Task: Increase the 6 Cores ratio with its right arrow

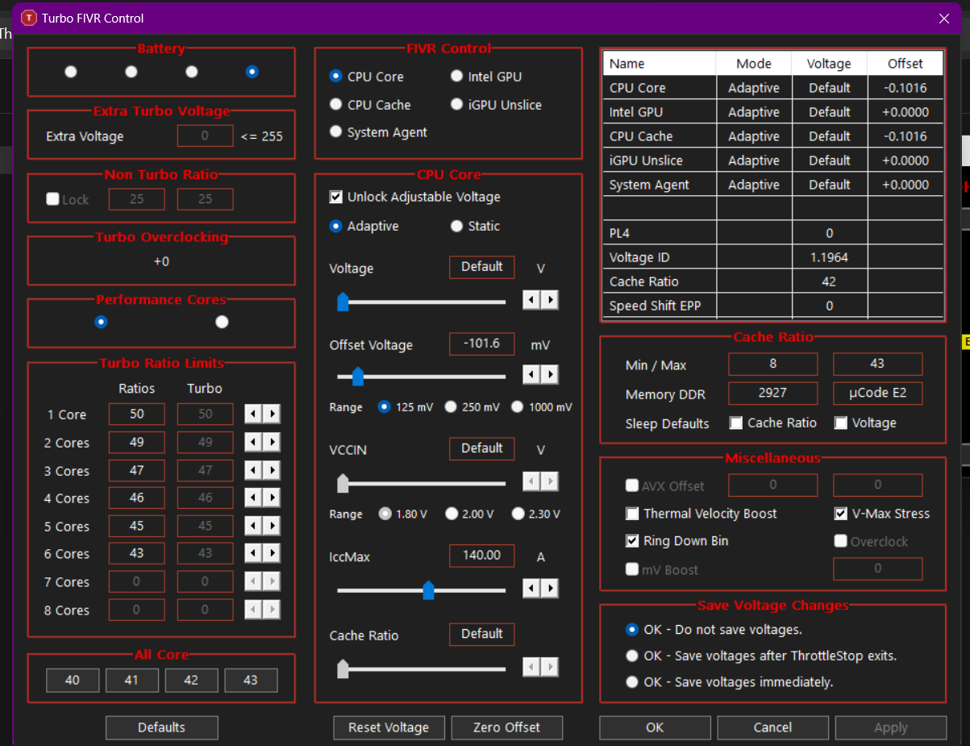Action: coord(272,554)
